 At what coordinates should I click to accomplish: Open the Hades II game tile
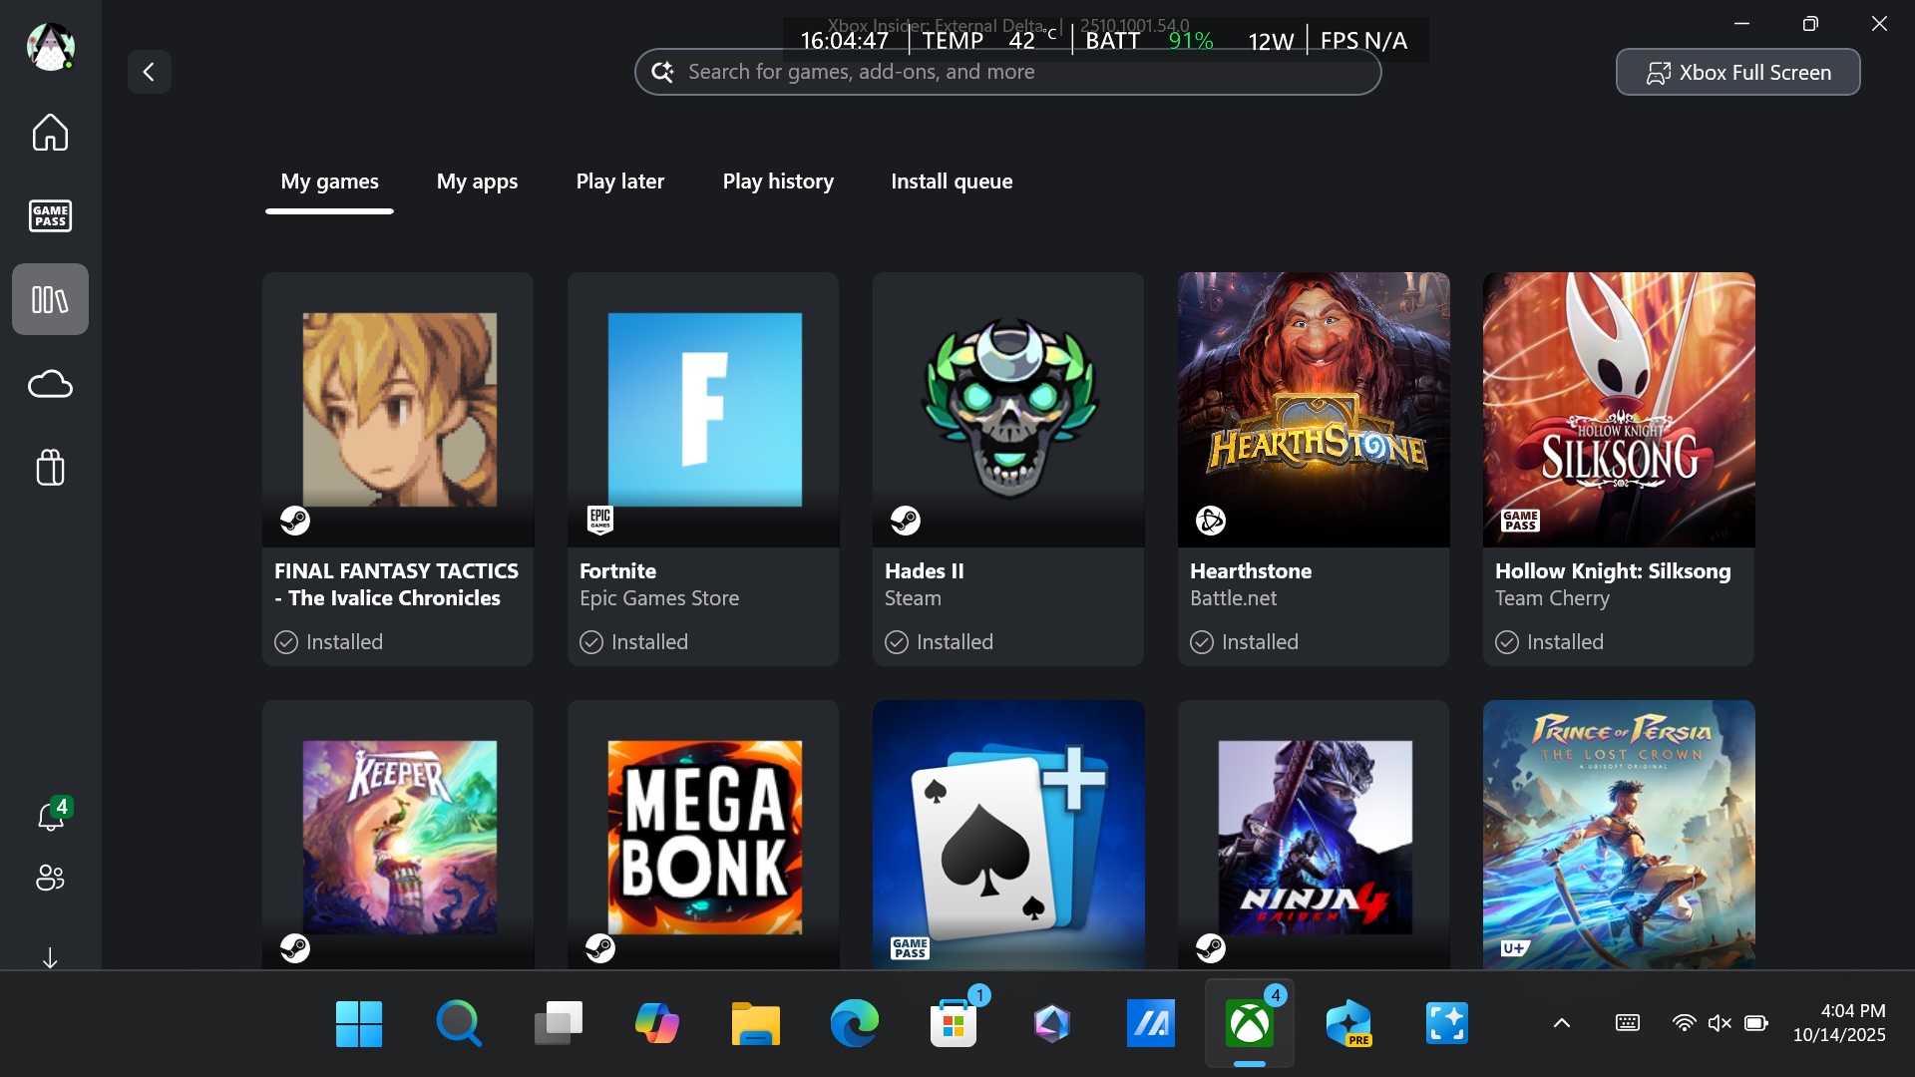click(x=1007, y=469)
